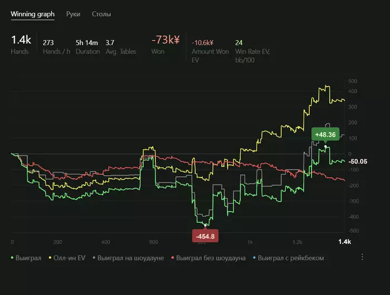Toggle the Выиграл с рейкбеком series
The width and height of the screenshot is (390, 295).
click(289, 258)
